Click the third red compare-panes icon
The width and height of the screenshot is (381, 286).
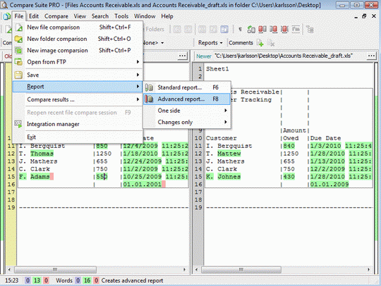point(284,30)
